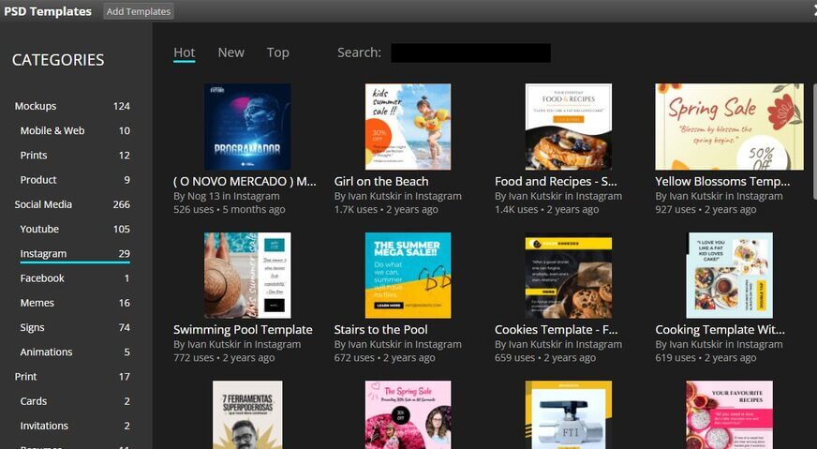Open the Summer Mega Sale thumbnail

408,276
